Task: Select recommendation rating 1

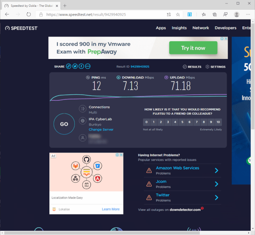Action: coord(153,122)
